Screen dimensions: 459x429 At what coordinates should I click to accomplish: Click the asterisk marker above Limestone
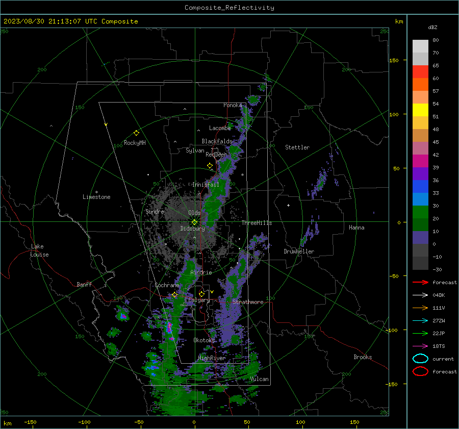pyautogui.click(x=96, y=192)
